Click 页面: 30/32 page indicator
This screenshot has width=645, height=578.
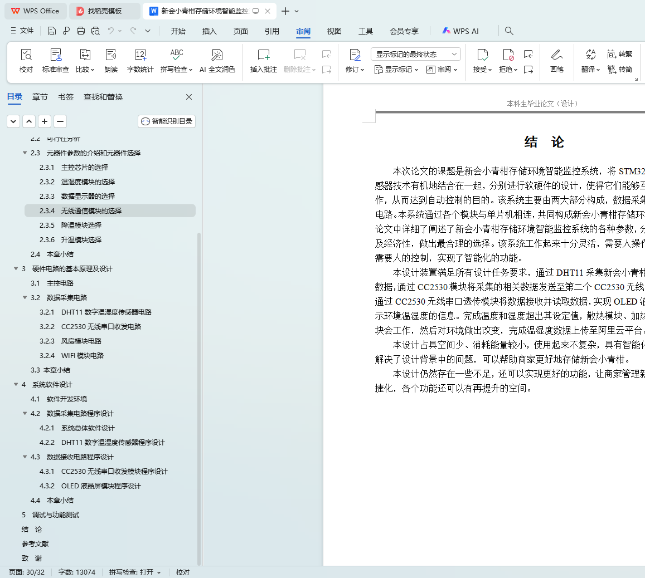coord(27,572)
